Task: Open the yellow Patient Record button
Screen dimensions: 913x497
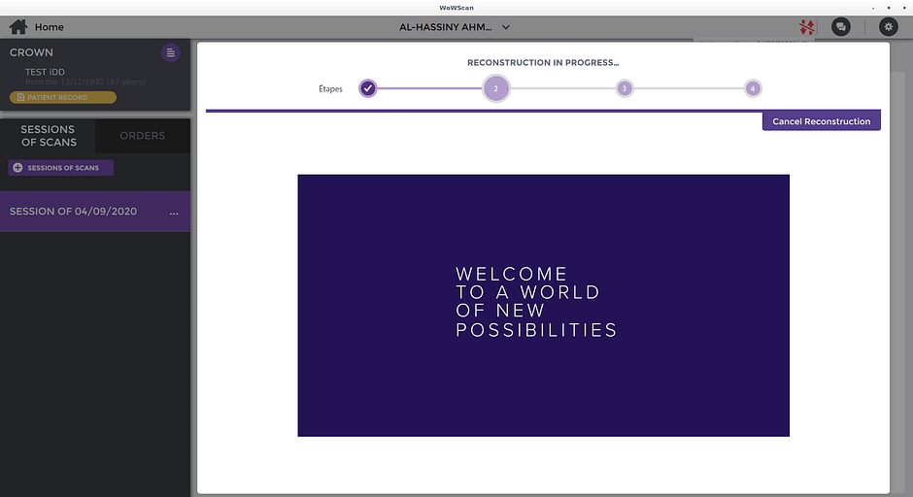Action: (x=63, y=97)
